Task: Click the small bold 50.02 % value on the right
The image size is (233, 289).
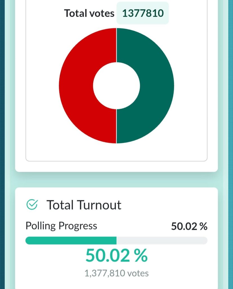Action: click(x=189, y=226)
